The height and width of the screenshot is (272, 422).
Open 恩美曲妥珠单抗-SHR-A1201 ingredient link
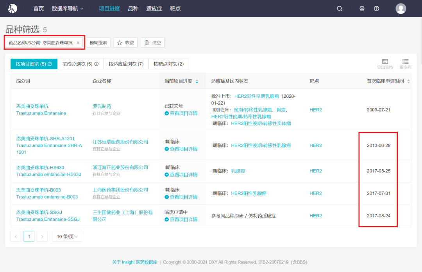coord(49,145)
